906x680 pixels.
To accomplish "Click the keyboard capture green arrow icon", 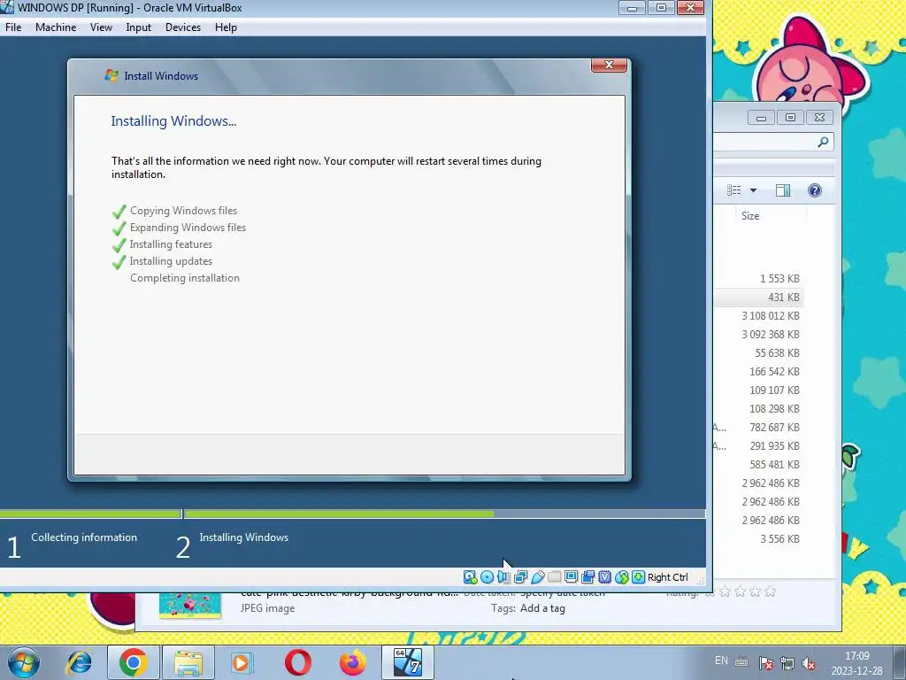I will 638,577.
